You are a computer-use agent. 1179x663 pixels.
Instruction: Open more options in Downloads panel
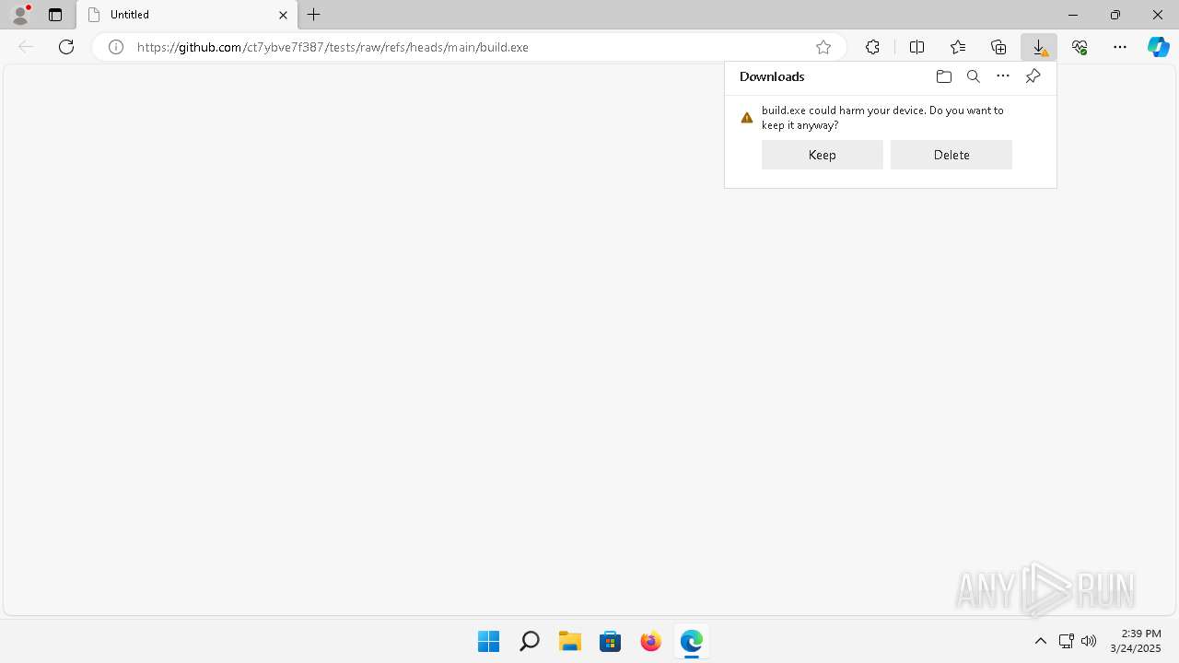1003,76
